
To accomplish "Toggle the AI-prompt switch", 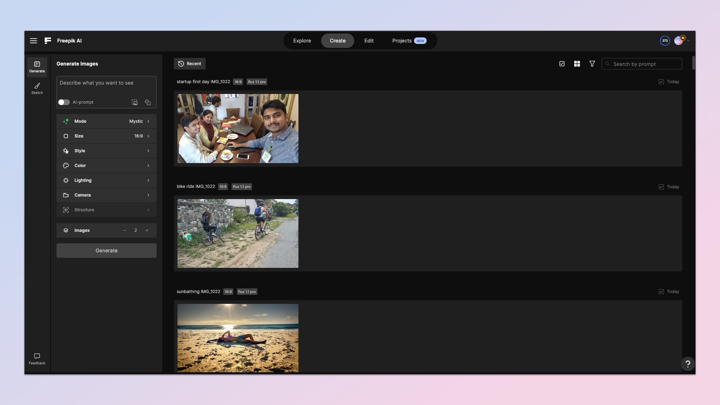I will tap(64, 102).
